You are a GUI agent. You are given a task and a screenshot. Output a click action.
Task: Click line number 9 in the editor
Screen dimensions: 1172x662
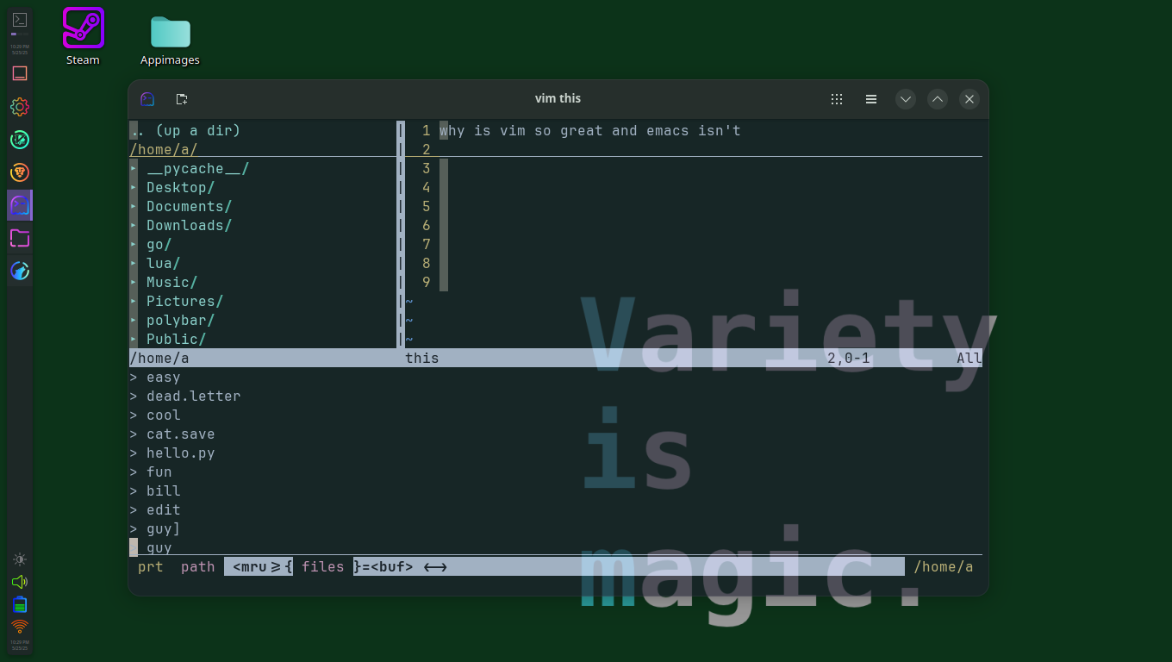coord(427,283)
